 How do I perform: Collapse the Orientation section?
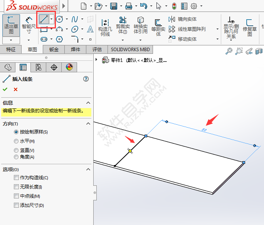88,124
